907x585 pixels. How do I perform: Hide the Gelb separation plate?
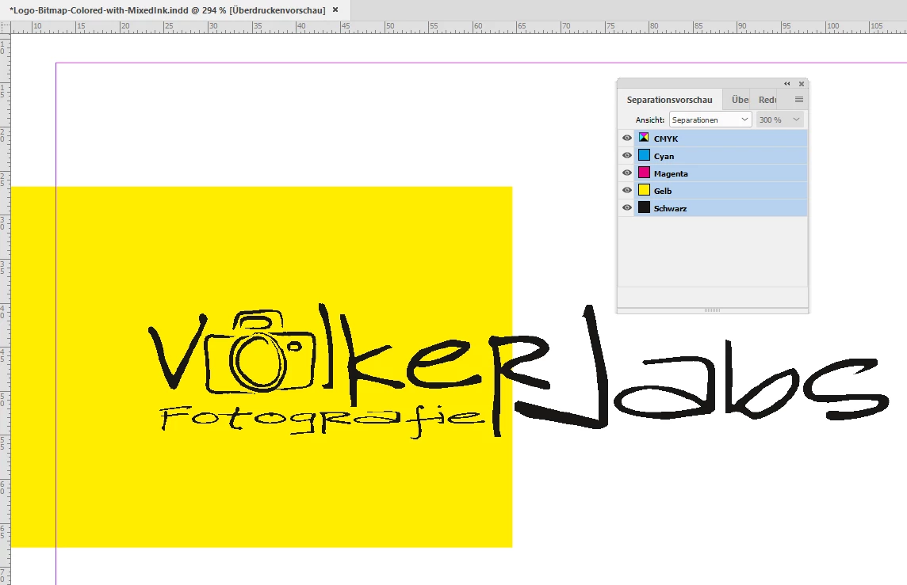[626, 191]
